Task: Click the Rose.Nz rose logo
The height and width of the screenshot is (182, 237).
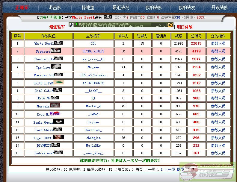Action: pyautogui.click(x=55, y=113)
